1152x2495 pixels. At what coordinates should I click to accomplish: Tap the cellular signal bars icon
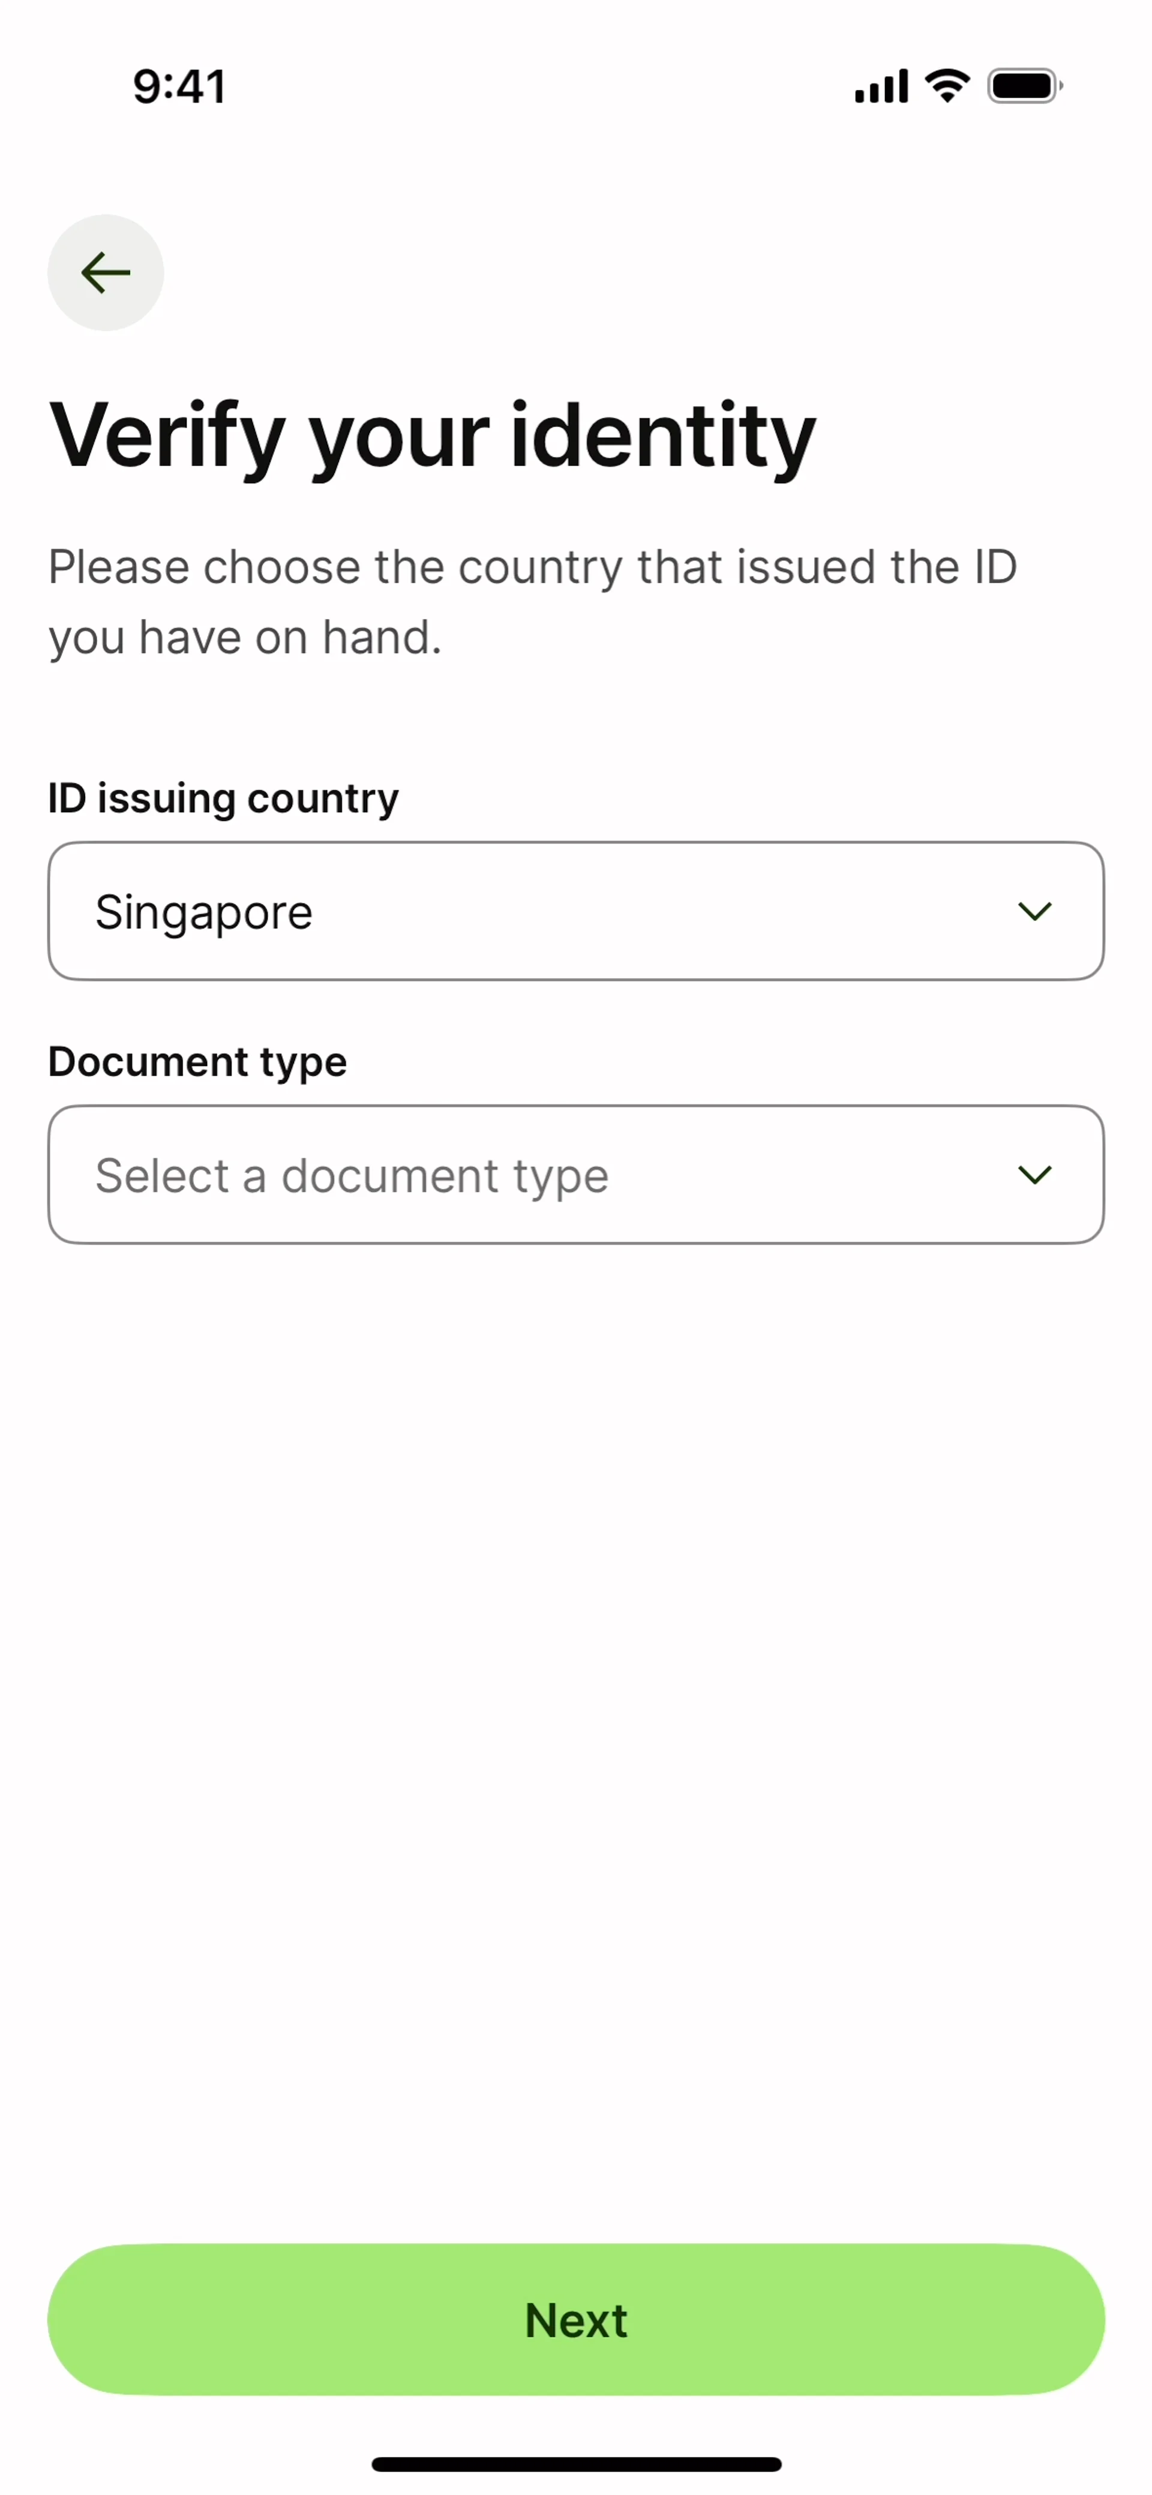coord(880,86)
